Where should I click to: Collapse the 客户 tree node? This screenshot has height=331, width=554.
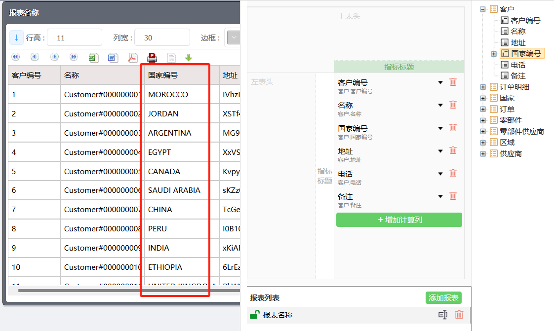[482, 9]
